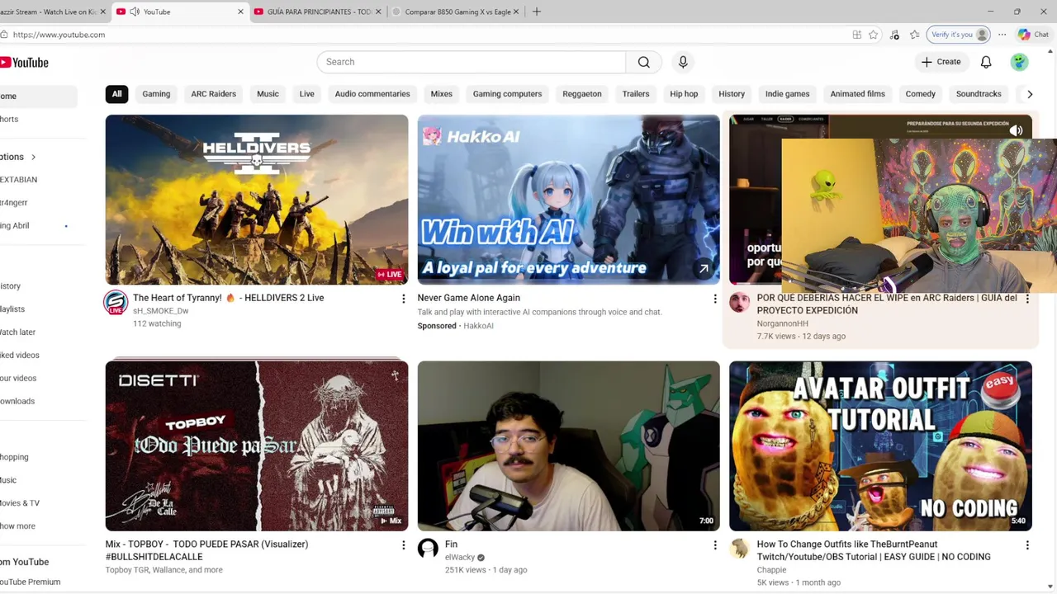
Task: Select the Reggaeton filter chip
Action: coord(582,94)
